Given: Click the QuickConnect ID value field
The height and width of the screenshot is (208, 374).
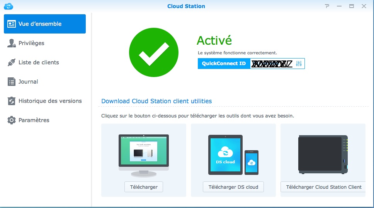Looking at the screenshot, I should click(272, 64).
